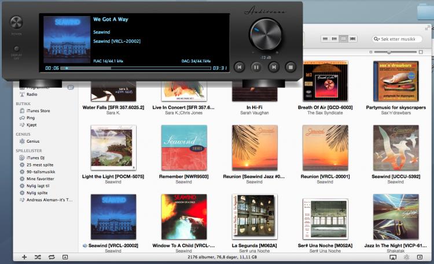Open Breath Of Air album cover

325,81
